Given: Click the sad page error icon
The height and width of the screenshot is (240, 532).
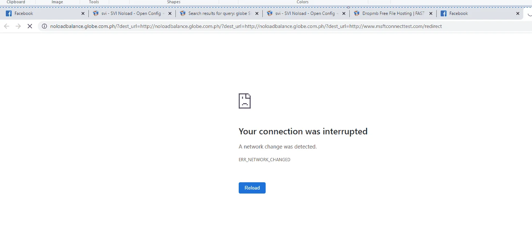Looking at the screenshot, I should click(x=245, y=101).
